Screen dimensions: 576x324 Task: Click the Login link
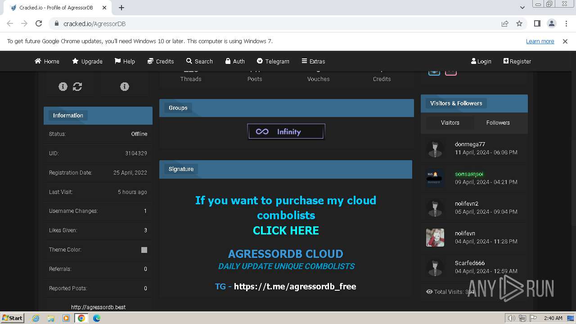click(x=481, y=61)
